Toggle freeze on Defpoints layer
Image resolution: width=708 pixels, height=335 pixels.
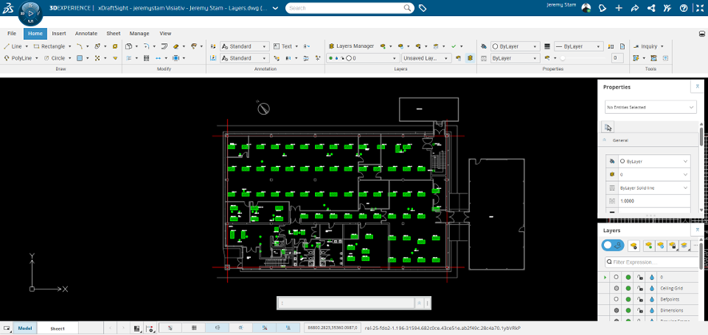click(x=651, y=299)
